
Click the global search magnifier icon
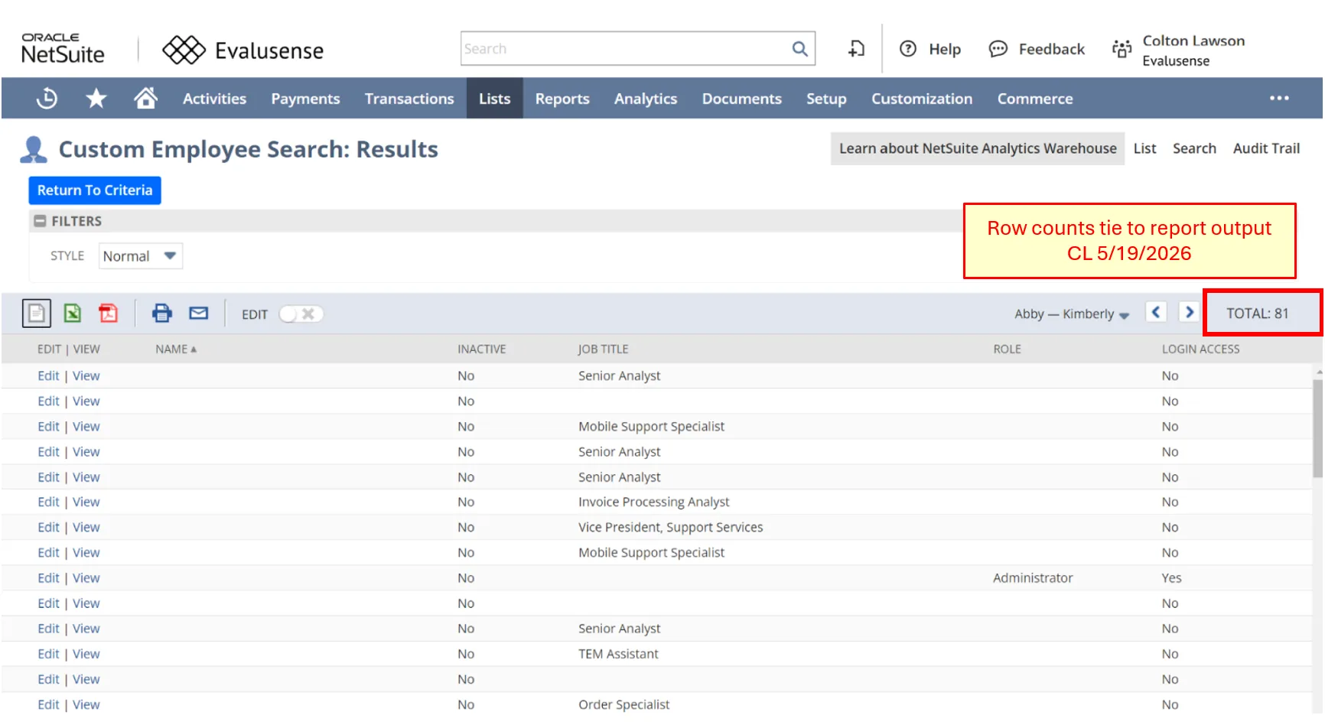click(799, 49)
